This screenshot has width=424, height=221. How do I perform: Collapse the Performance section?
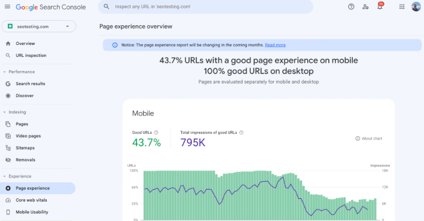[4, 72]
